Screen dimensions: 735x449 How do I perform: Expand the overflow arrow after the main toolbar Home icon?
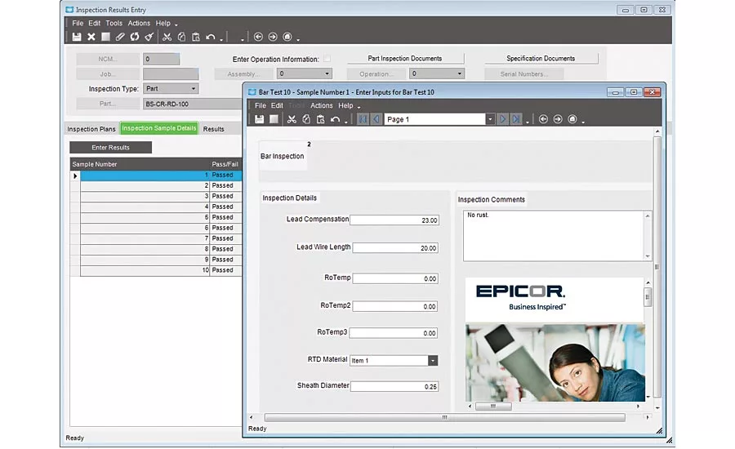point(298,39)
